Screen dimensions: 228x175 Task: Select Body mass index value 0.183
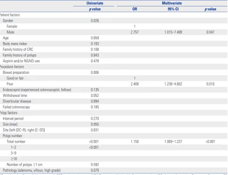point(95,44)
